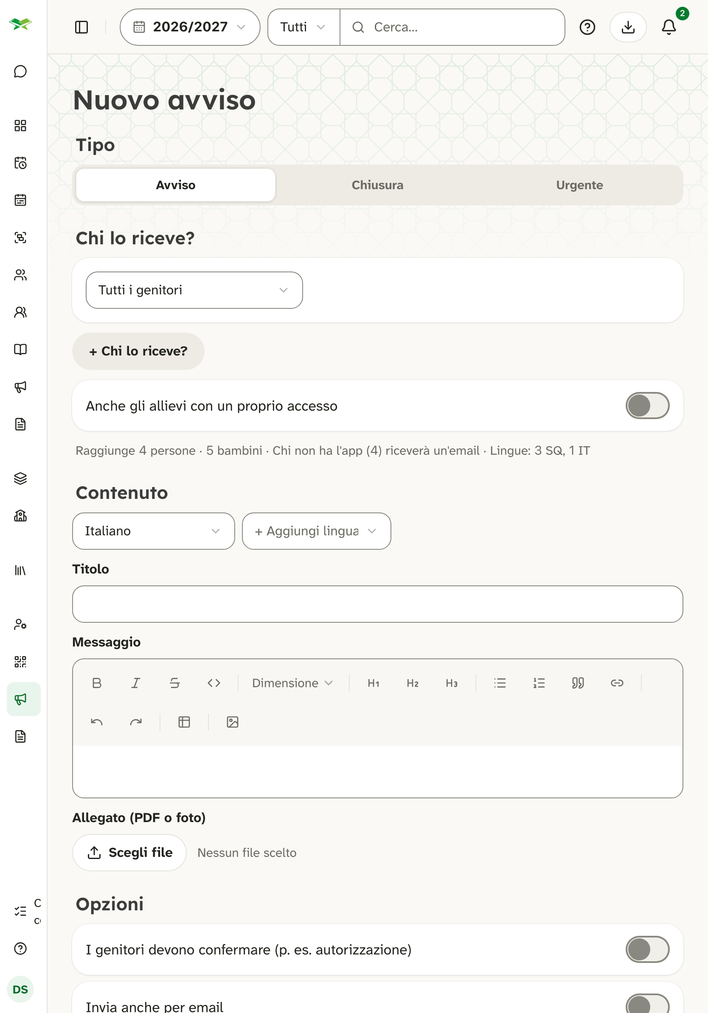Set Heading 2 in message editor

413,683
